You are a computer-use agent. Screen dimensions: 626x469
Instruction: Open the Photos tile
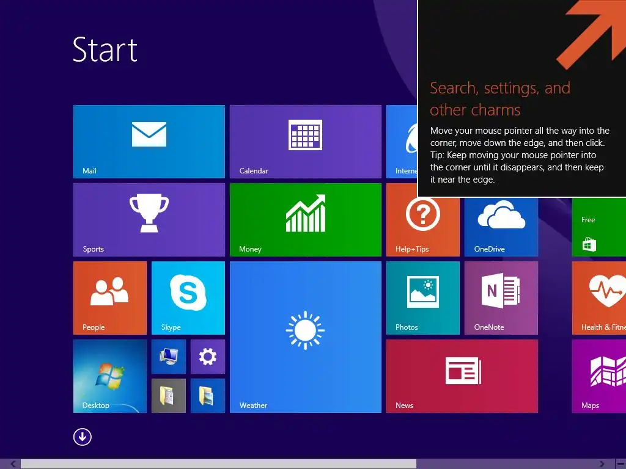423,298
